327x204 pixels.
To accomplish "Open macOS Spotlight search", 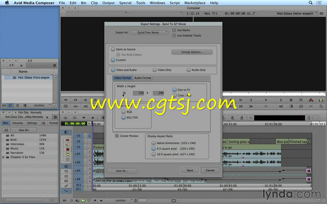I will (x=311, y=3).
